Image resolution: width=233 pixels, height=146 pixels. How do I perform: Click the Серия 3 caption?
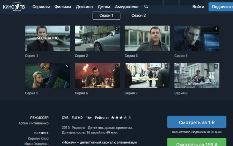[x=131, y=56]
